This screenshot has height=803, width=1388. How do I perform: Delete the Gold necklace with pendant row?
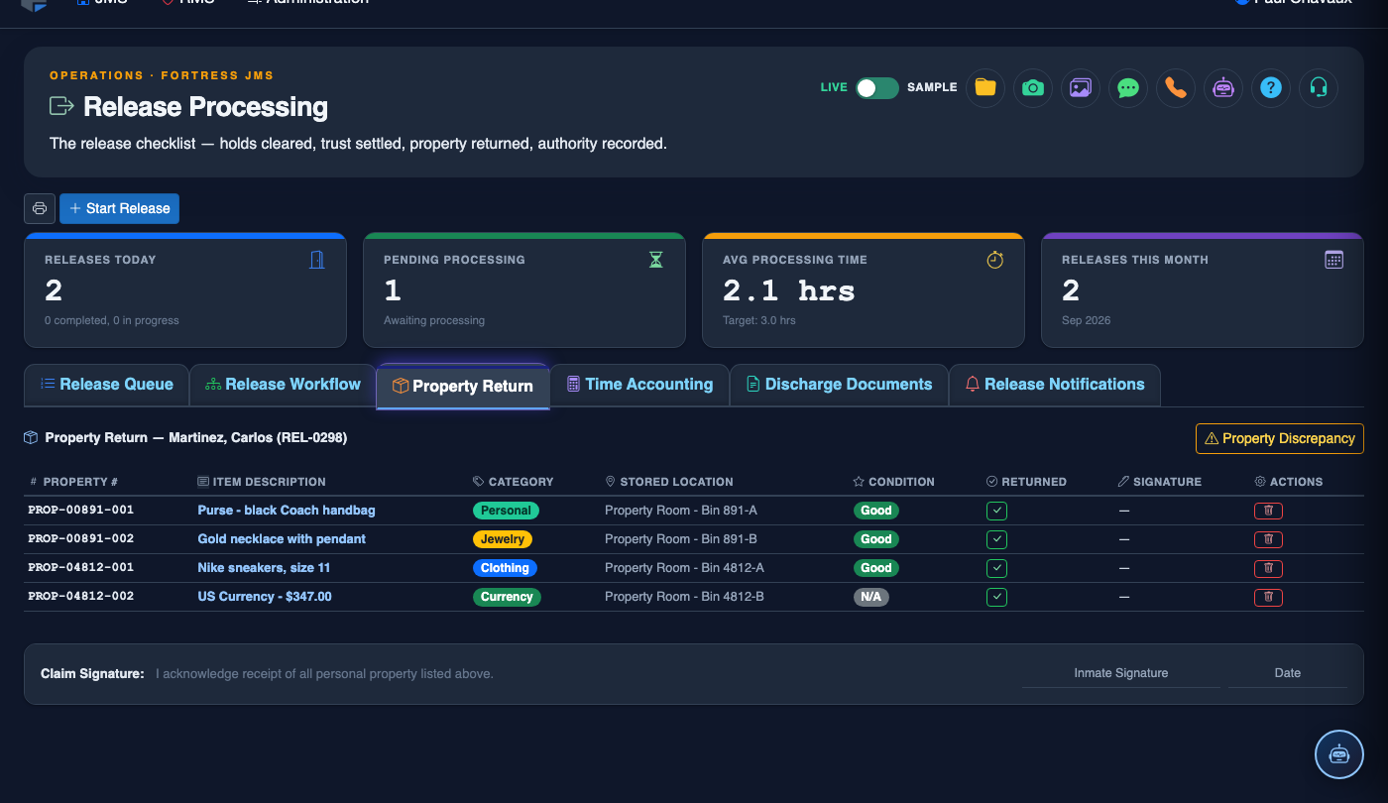(1268, 539)
